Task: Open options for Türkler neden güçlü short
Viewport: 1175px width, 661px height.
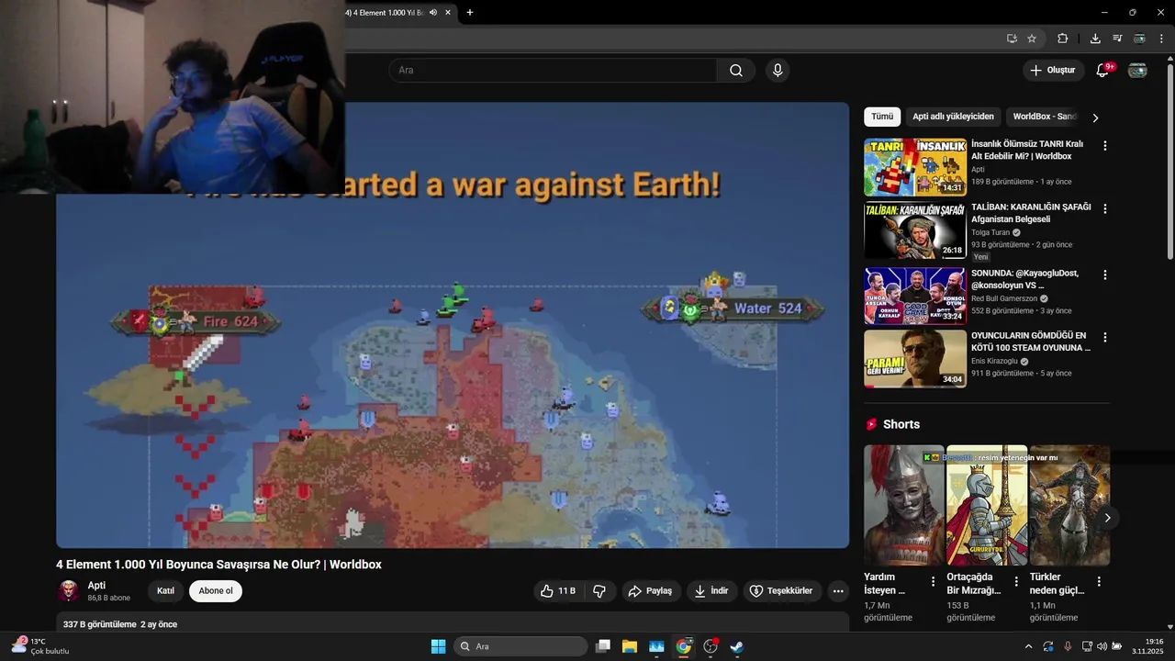Action: tap(1099, 581)
